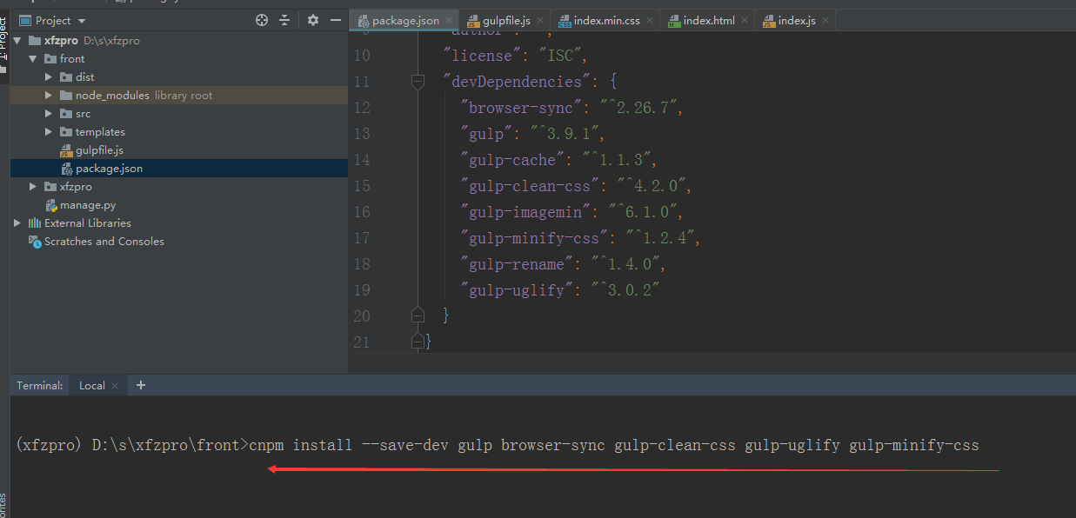The width and height of the screenshot is (1076, 518).
Task: Click the gulpfile.js file icon in tree
Action: pos(66,150)
